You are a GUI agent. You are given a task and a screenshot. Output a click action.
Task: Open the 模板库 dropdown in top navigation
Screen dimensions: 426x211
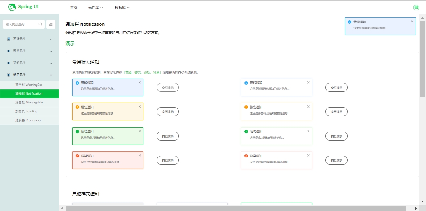coord(122,8)
